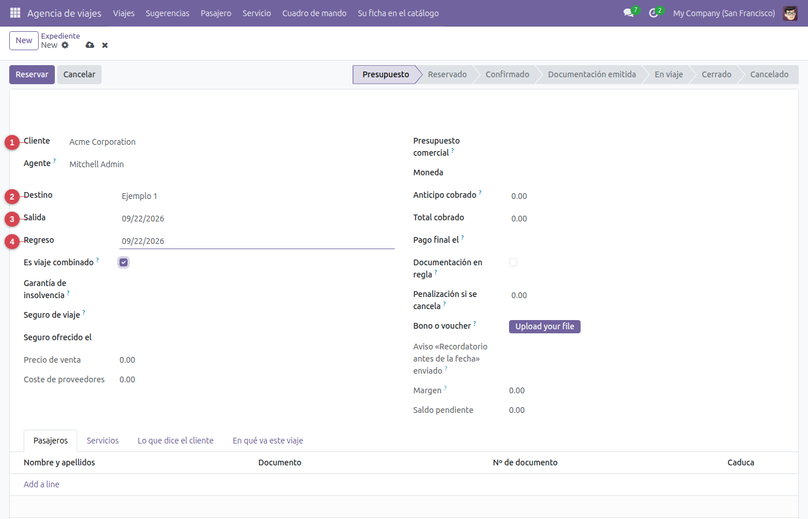Set status to Confirmado in the status bar

pyautogui.click(x=507, y=74)
